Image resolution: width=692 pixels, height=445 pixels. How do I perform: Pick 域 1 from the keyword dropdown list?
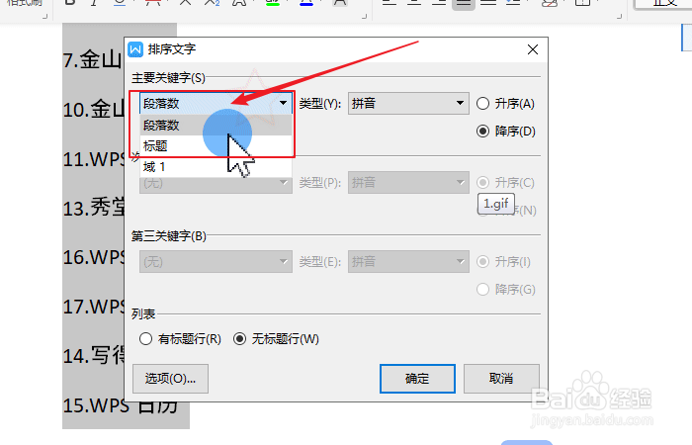[216, 167]
